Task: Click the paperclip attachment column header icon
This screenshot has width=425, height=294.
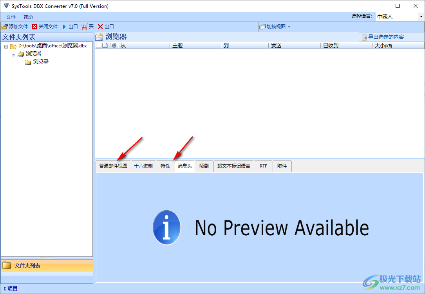Action: point(114,45)
